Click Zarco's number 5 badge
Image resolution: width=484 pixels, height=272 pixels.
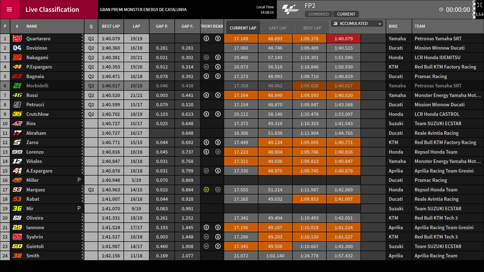[x=17, y=142]
